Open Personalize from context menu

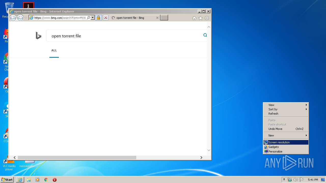coord(286,151)
